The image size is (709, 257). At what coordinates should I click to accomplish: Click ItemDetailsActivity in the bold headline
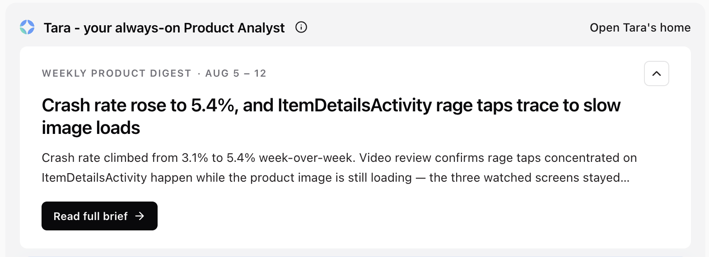click(355, 106)
